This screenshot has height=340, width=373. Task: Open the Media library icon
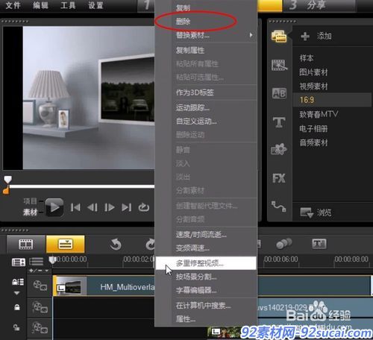click(x=279, y=37)
